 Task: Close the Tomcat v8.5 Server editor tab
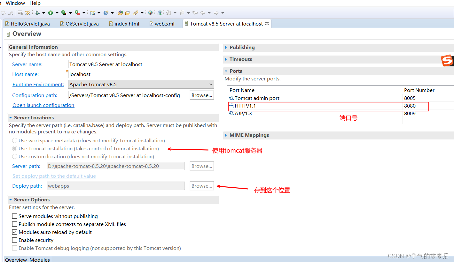(x=267, y=24)
